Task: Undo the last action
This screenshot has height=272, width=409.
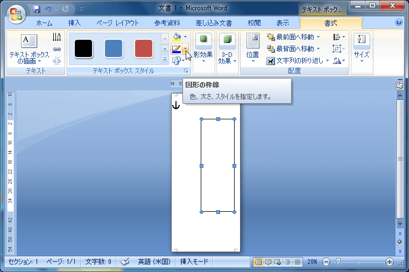Action: (x=48, y=9)
